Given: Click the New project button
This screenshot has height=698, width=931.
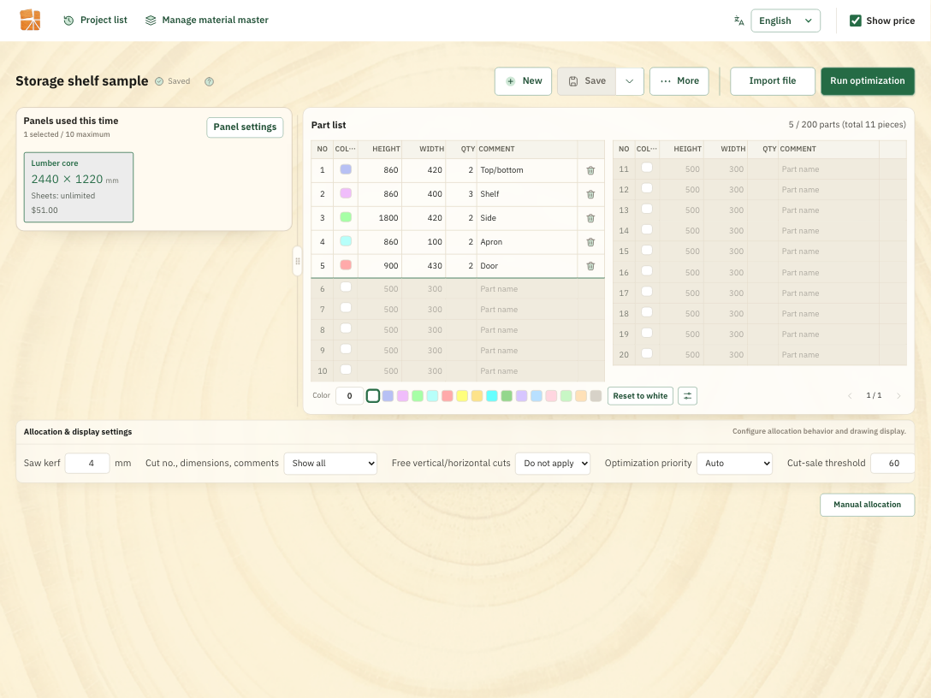Looking at the screenshot, I should (x=523, y=81).
